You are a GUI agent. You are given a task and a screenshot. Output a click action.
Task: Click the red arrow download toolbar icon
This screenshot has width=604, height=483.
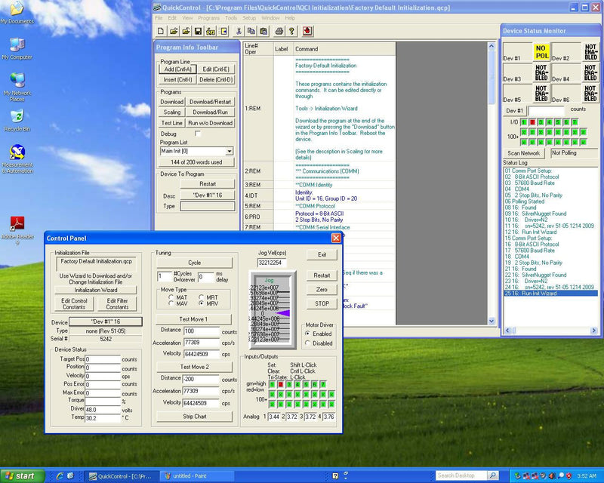click(x=307, y=31)
